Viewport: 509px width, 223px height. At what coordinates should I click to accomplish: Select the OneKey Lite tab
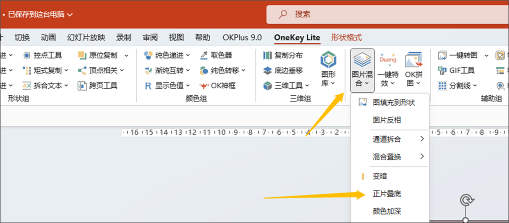[x=297, y=38]
